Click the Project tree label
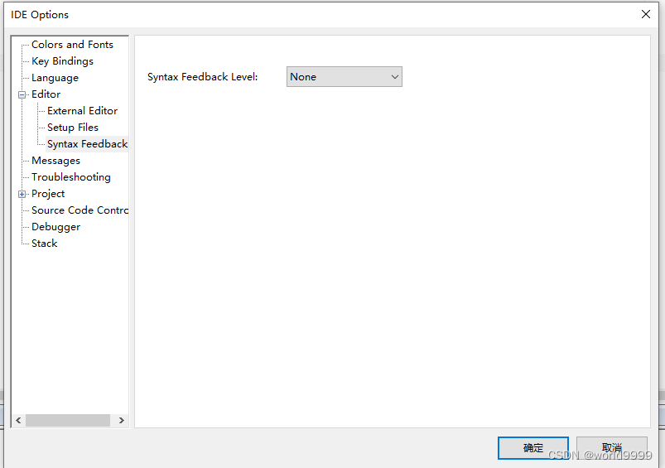The width and height of the screenshot is (665, 468). [x=48, y=194]
